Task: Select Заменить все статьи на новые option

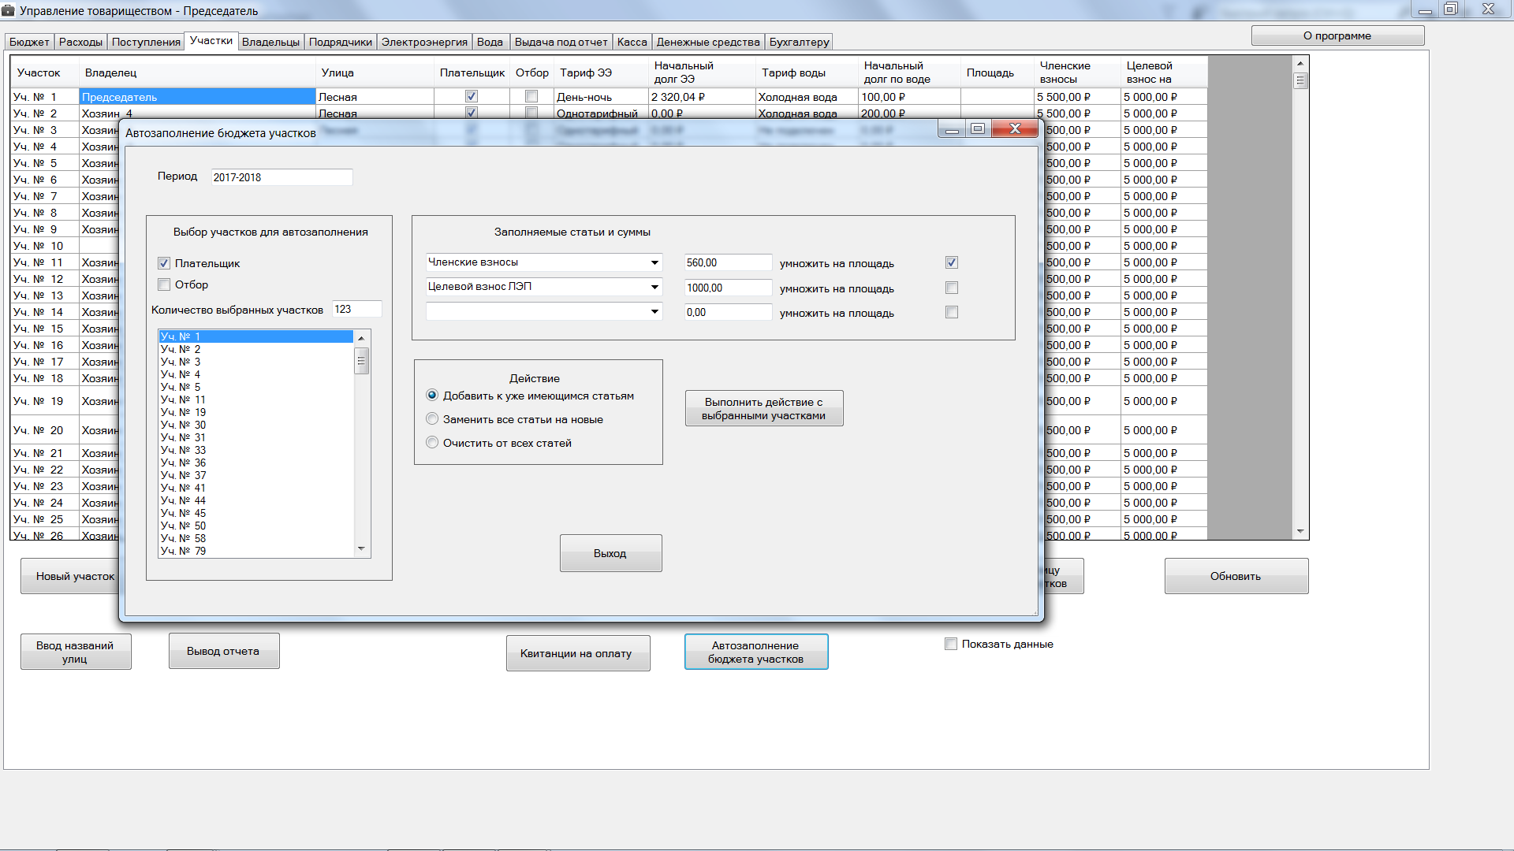Action: click(432, 419)
